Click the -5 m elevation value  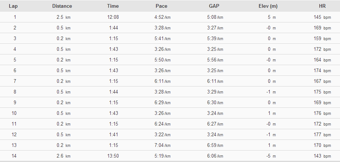pos(271,156)
